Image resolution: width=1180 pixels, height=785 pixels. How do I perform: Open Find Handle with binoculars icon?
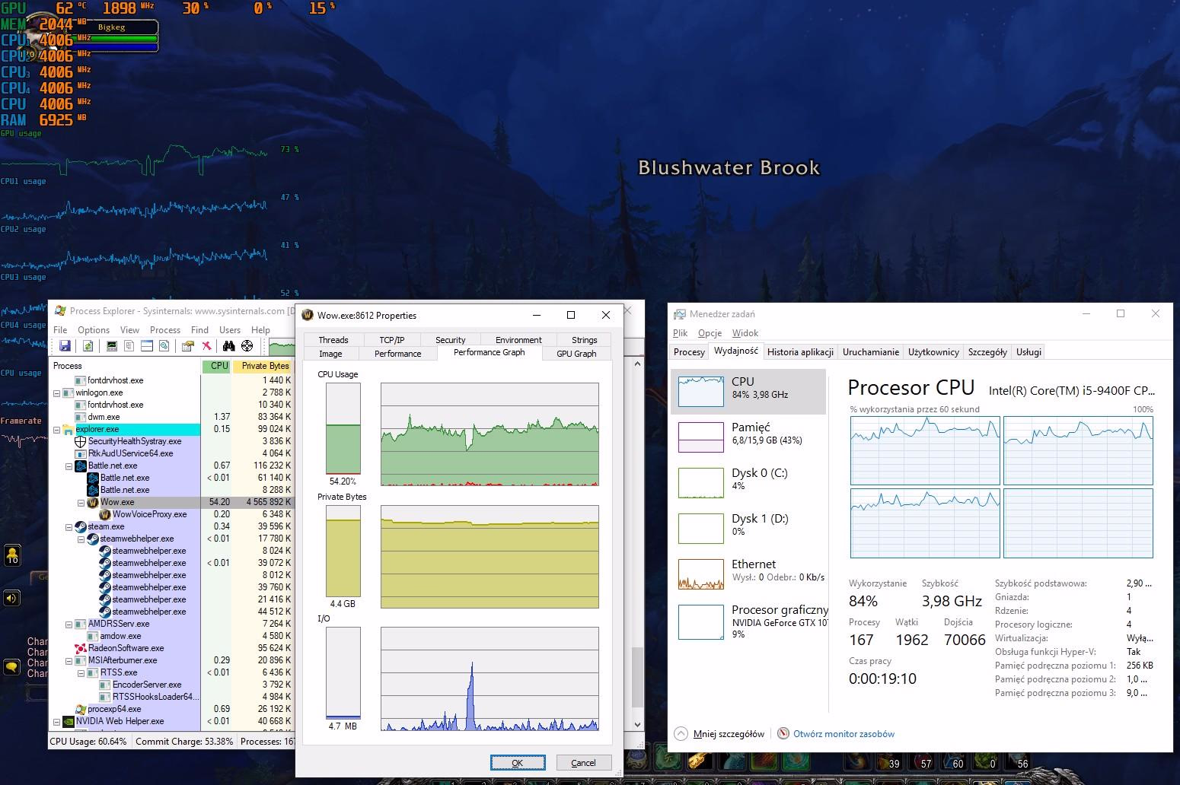point(228,346)
